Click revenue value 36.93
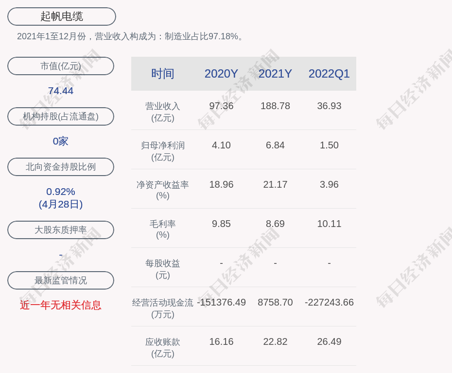 tap(329, 106)
